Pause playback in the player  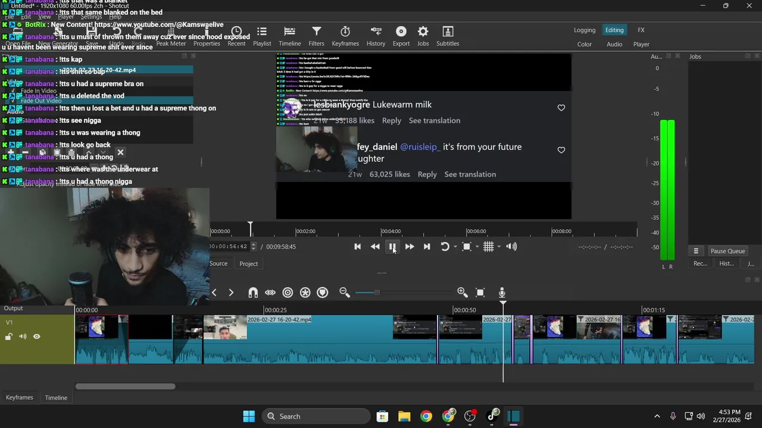point(392,247)
